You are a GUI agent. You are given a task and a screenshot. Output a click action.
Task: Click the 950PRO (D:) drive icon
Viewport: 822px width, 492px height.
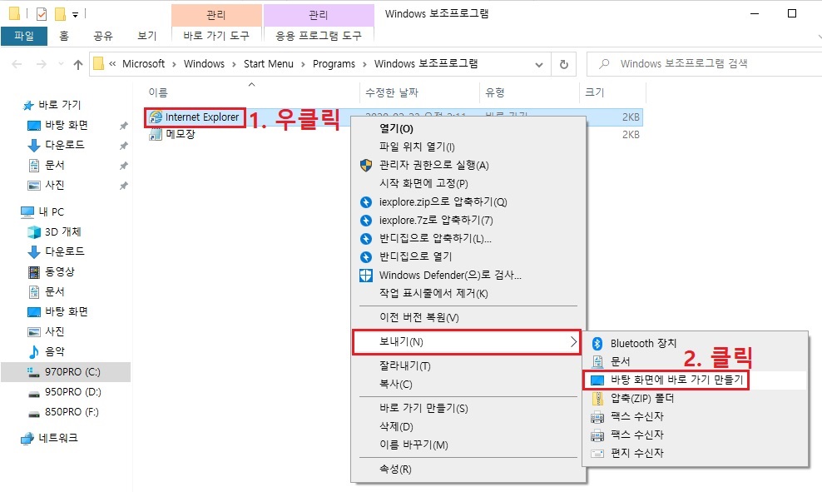tap(33, 393)
